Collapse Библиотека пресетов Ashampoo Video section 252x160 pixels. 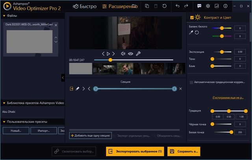[4, 103]
